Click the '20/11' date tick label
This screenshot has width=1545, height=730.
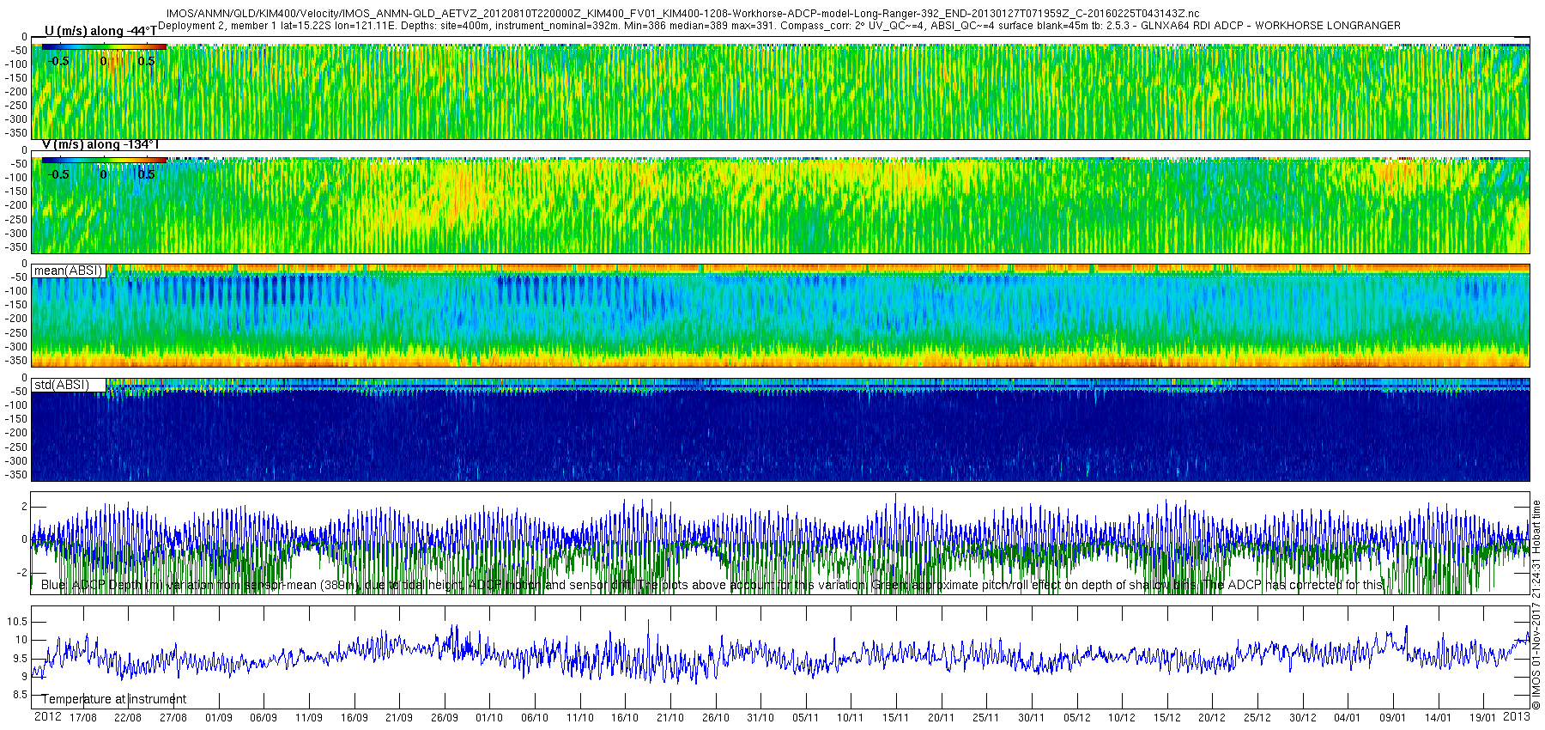[x=942, y=718]
